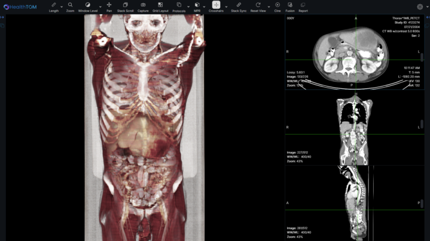Image resolution: width=430 pixels, height=241 pixels.
Task: Click the HealthTOM logo
Action: (x=20, y=7)
